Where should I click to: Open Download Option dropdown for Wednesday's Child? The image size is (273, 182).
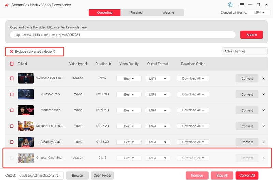point(193,79)
